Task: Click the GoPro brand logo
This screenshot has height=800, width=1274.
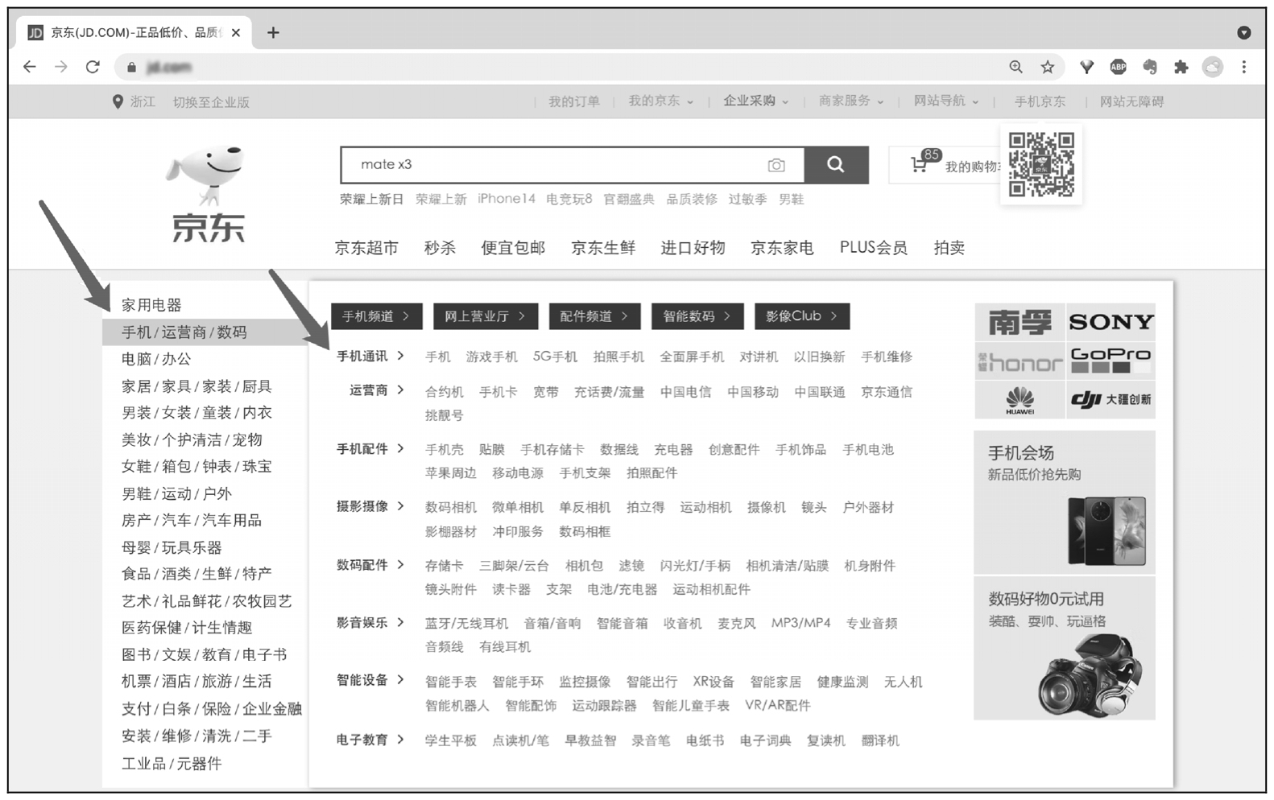Action: coord(1111,361)
